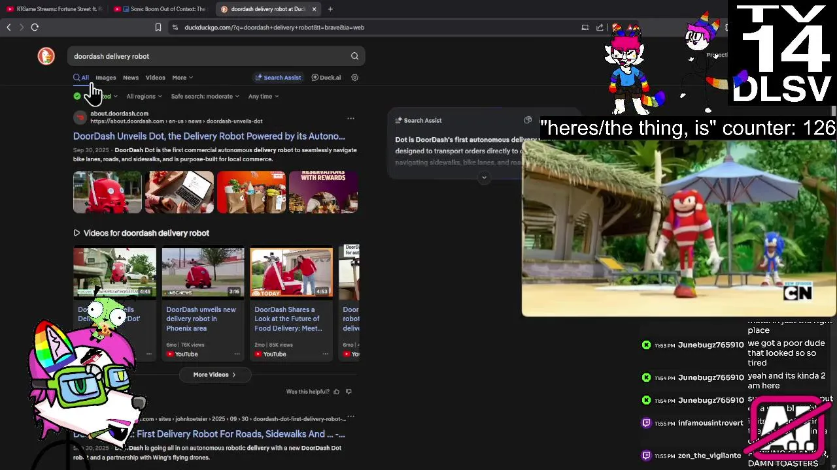Click 'Videos for doordash delivery robot' heading

pyautogui.click(x=146, y=233)
